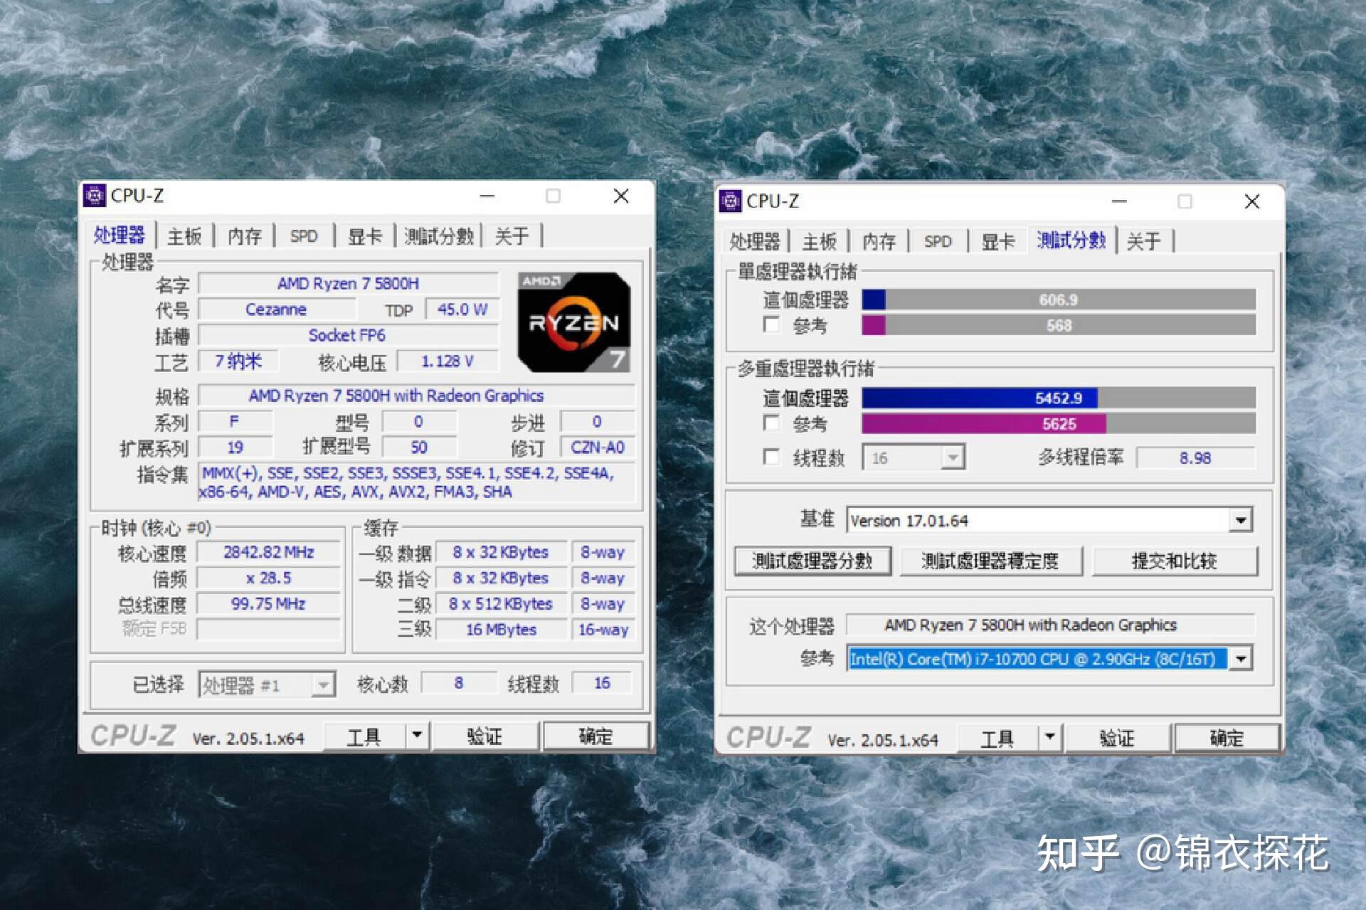Toggle single-thread 參考 checkbox
Viewport: 1366px width, 910px height.
click(771, 324)
